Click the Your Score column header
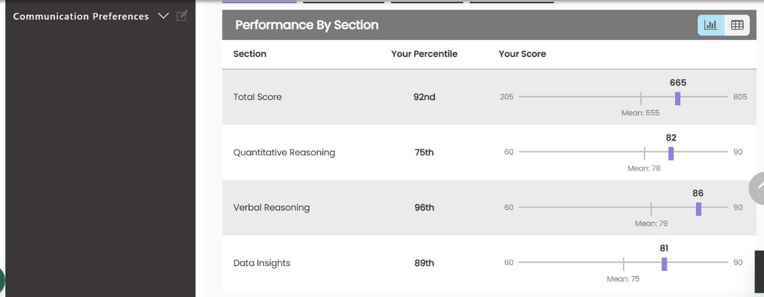Image resolution: width=764 pixels, height=297 pixels. 522,54
